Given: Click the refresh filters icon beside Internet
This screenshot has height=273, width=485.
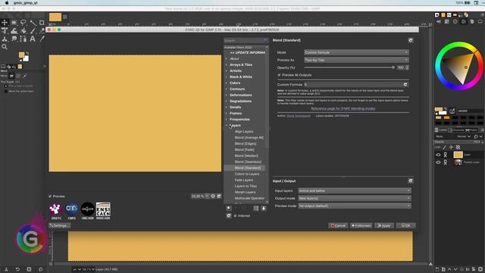Looking at the screenshot, I should (x=229, y=215).
